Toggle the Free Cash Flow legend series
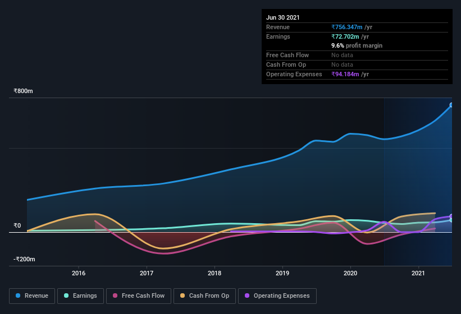Screen dimensions: 461x314 (x=139, y=296)
